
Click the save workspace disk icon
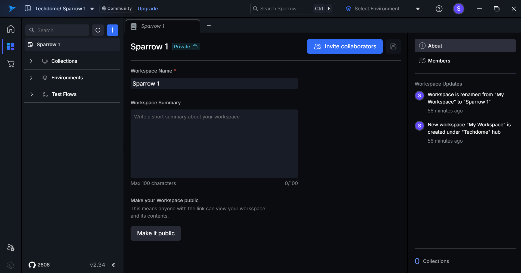393,46
